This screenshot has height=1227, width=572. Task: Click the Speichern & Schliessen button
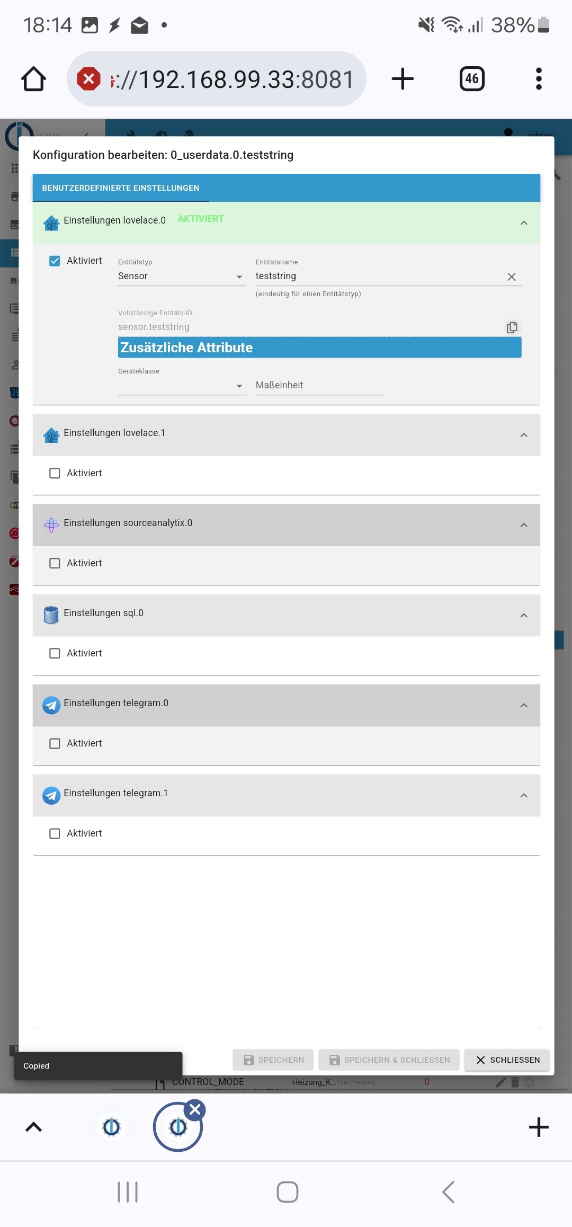pos(389,1060)
